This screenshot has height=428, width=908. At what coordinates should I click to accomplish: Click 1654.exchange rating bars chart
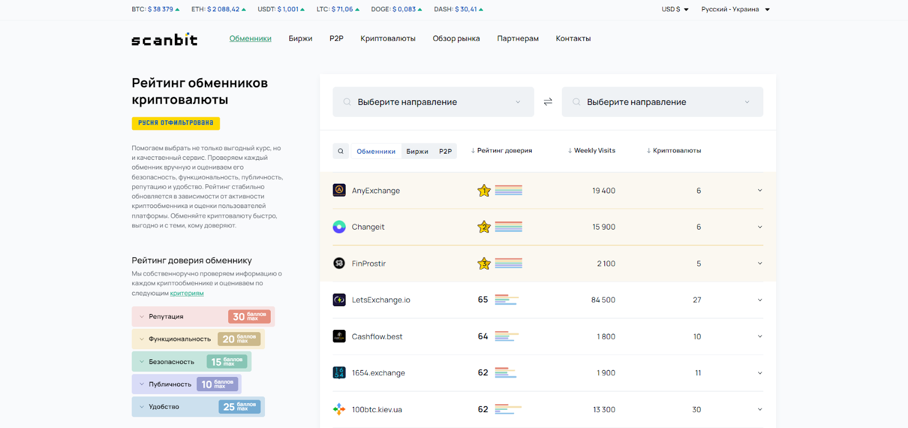(506, 373)
